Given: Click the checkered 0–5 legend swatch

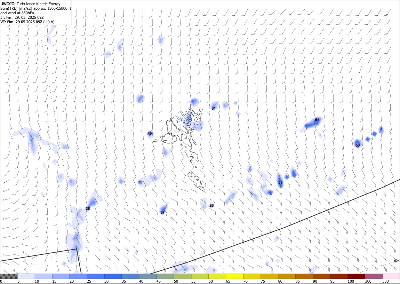Looking at the screenshot, I should coord(9,276).
